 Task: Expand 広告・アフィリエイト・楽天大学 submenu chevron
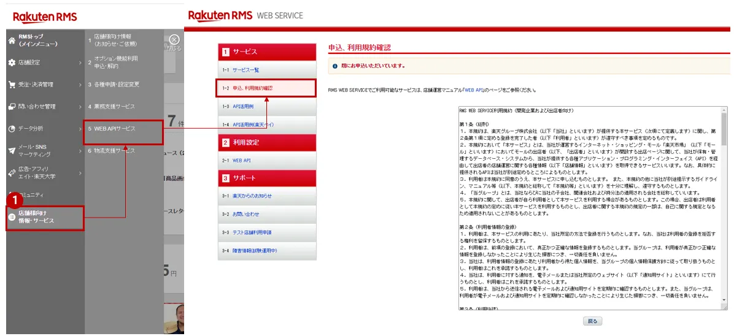[80, 173]
